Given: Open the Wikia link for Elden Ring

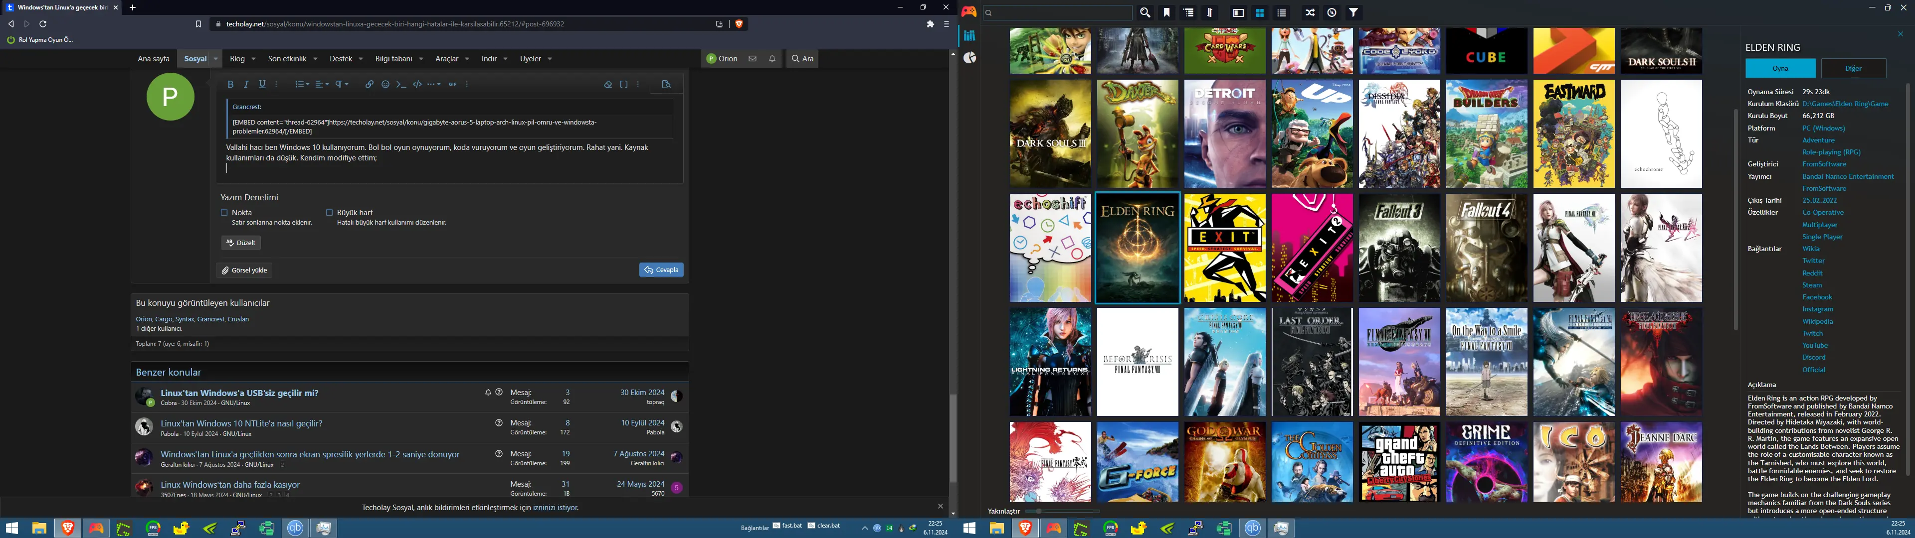Looking at the screenshot, I should [1811, 249].
